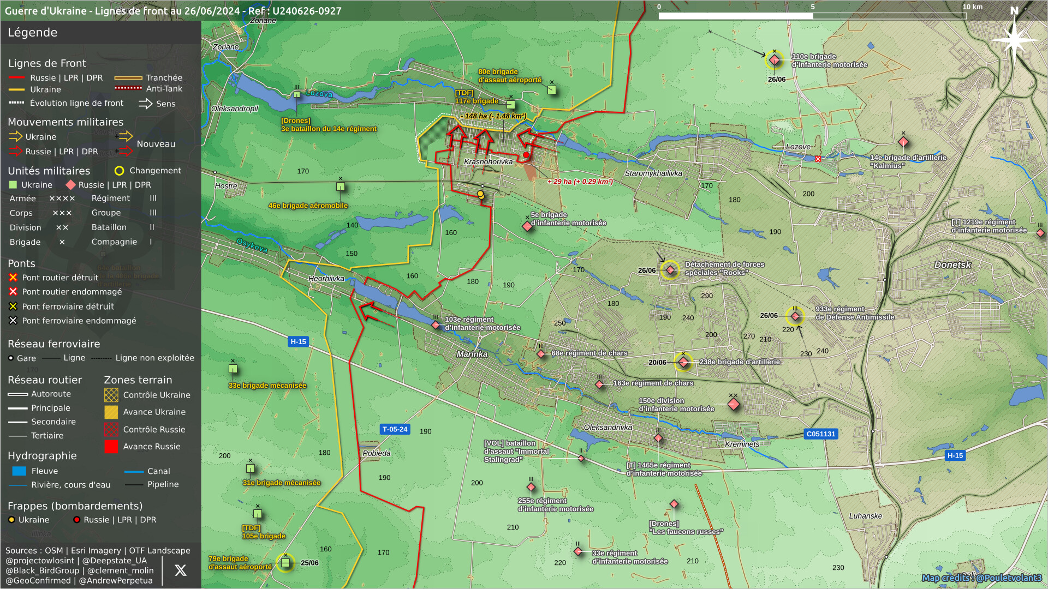1048x589 pixels.
Task: Click the north compass star icon
Action: pyautogui.click(x=1014, y=39)
